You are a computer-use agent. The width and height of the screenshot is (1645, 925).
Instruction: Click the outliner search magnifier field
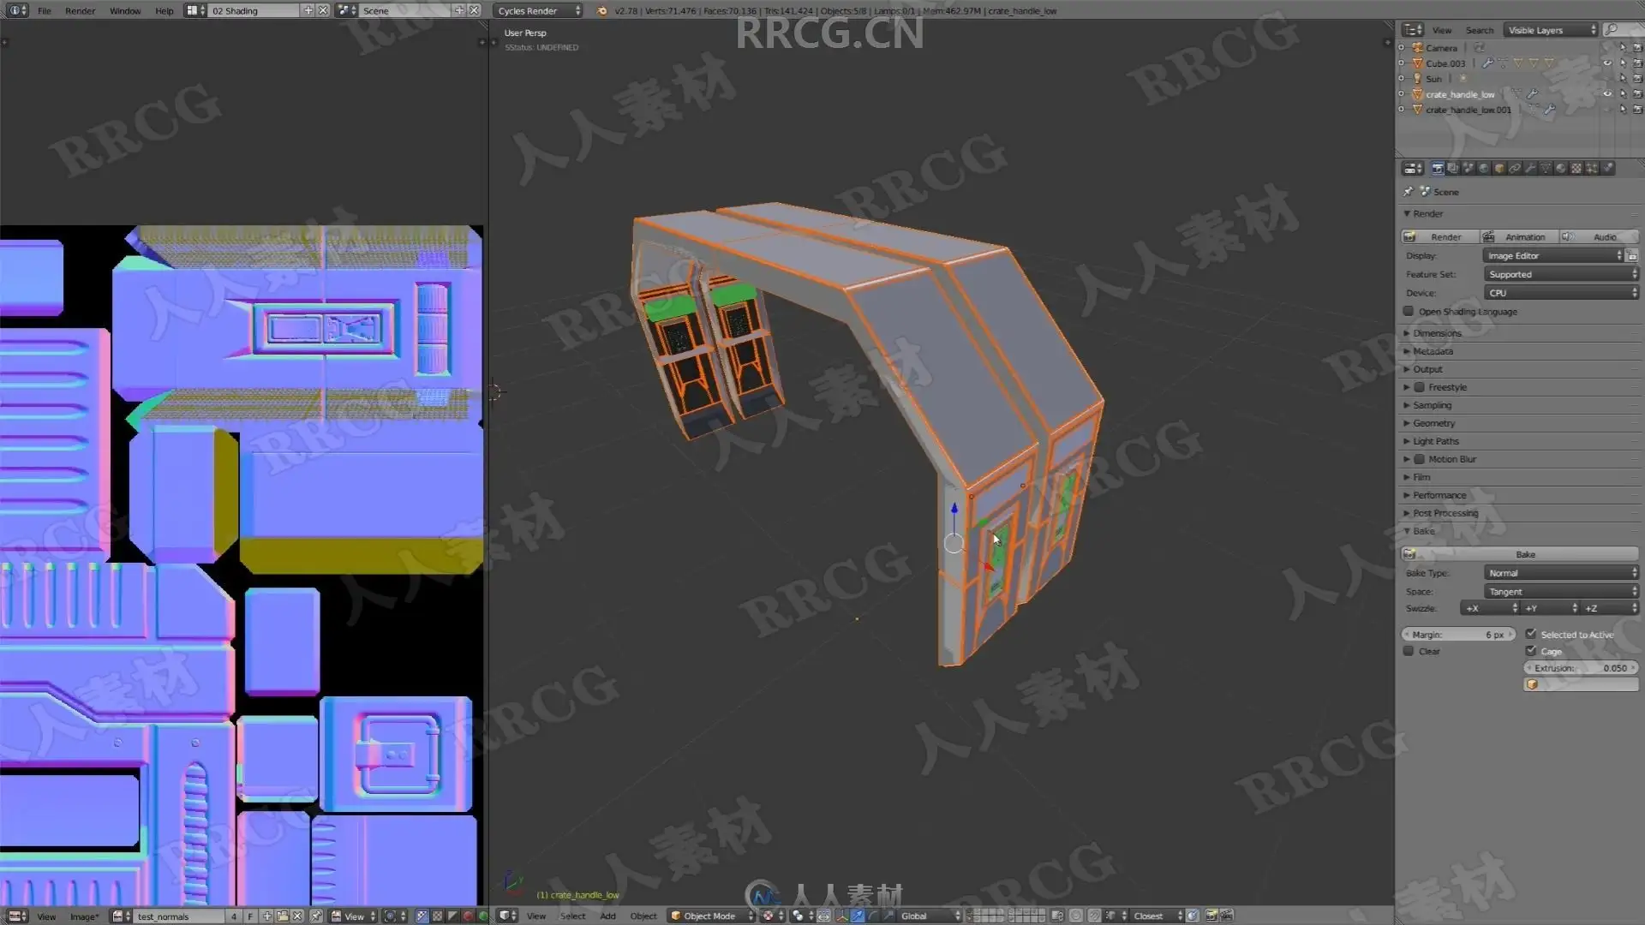(x=1622, y=30)
